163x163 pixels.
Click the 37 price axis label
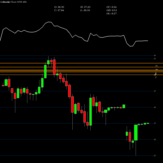pyautogui.click(x=155, y=123)
